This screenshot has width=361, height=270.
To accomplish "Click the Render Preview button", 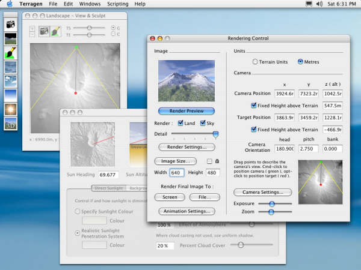I will 186,111.
